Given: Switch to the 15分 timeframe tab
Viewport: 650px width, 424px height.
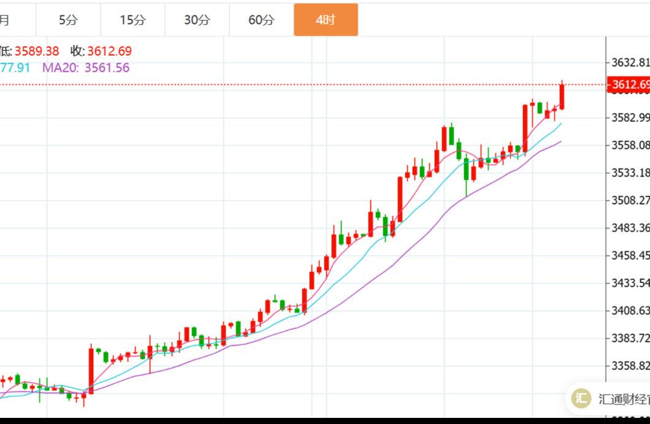Looking at the screenshot, I should (x=132, y=20).
